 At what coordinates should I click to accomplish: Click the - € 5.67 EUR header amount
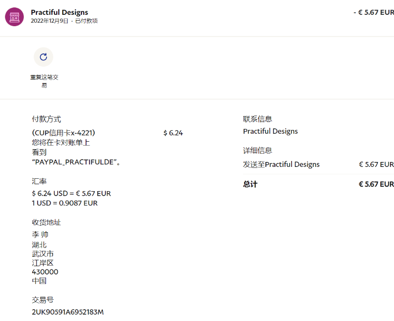tap(373, 12)
